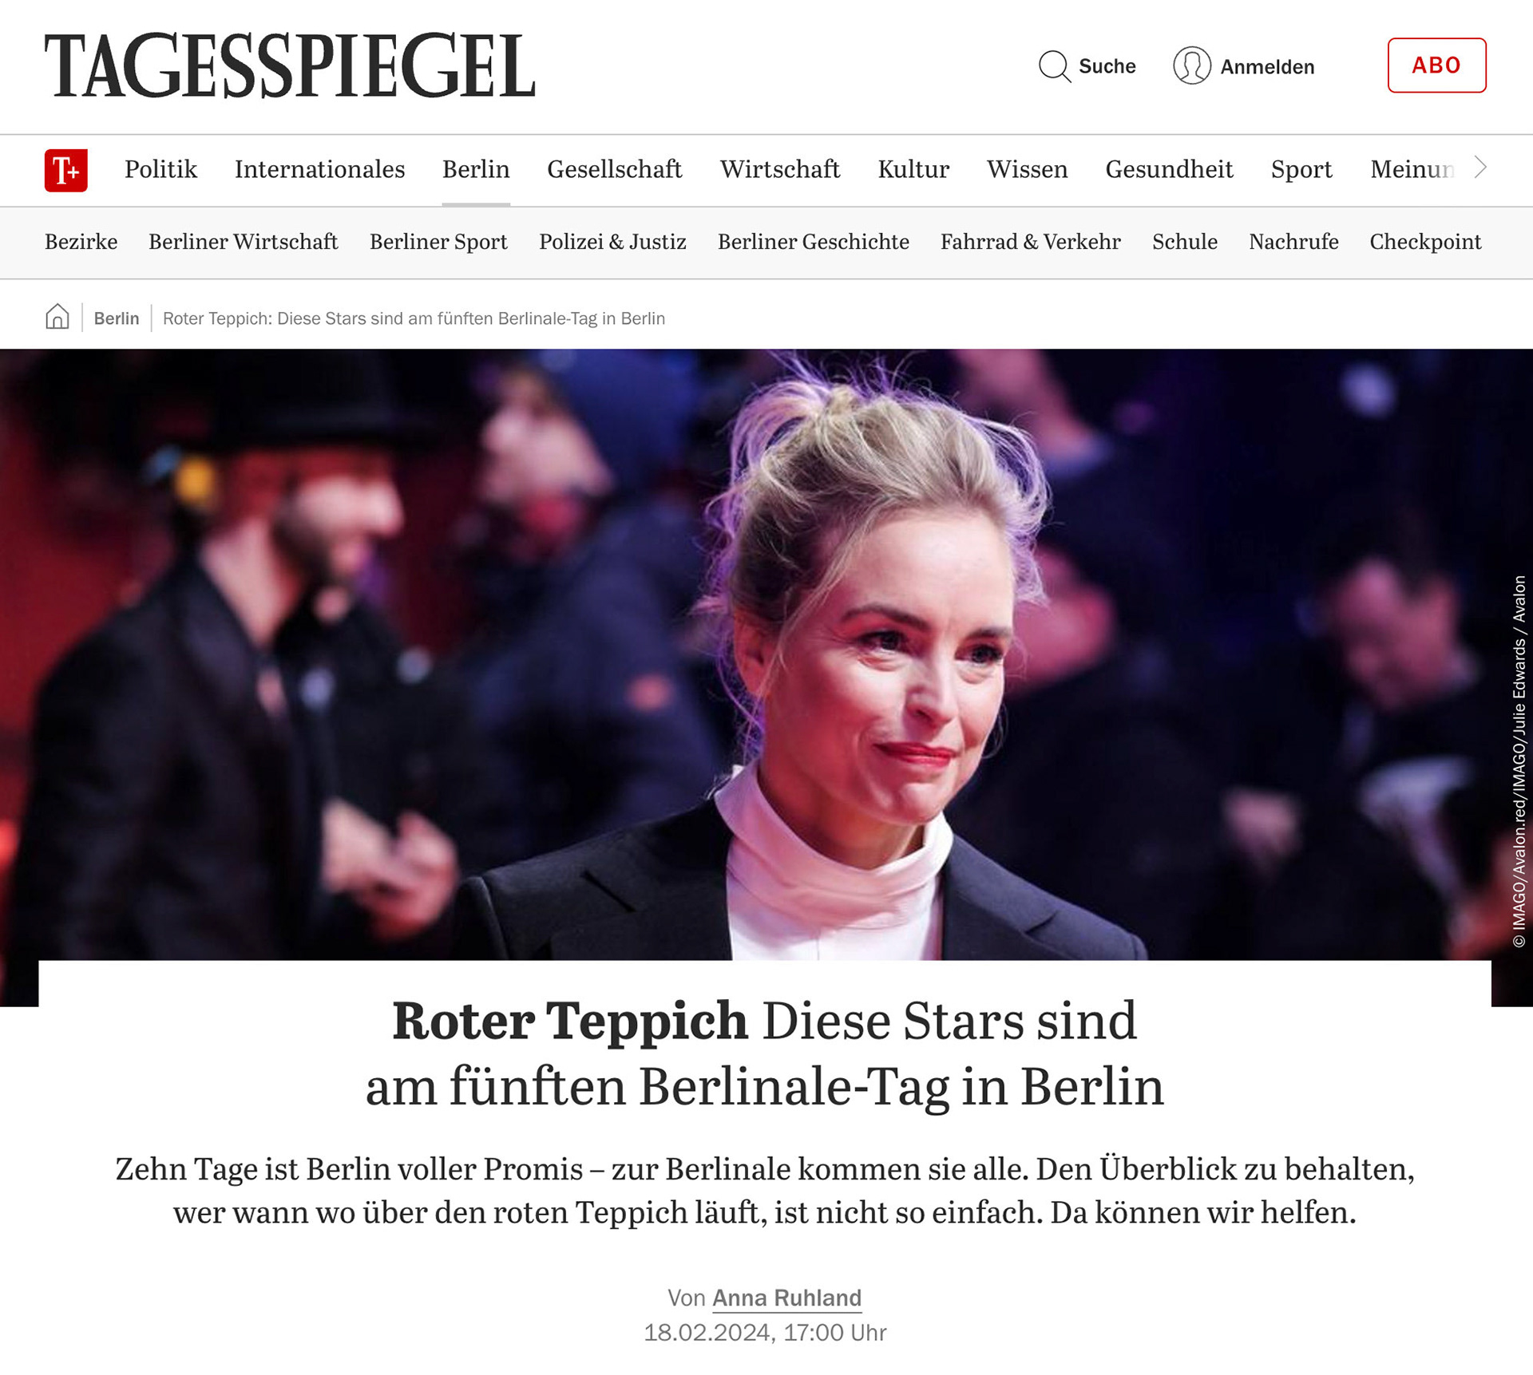Click the user profile Anmelden icon

click(1191, 66)
